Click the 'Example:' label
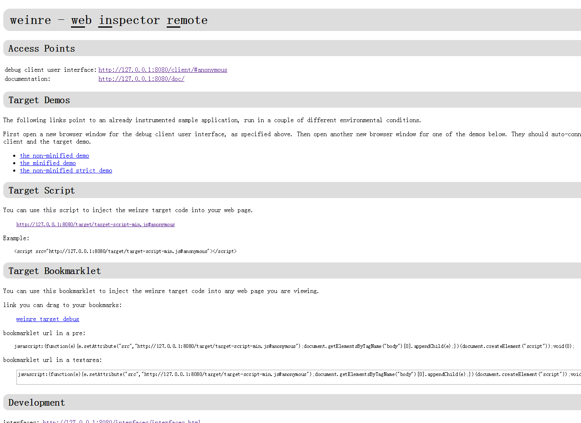 [16, 238]
